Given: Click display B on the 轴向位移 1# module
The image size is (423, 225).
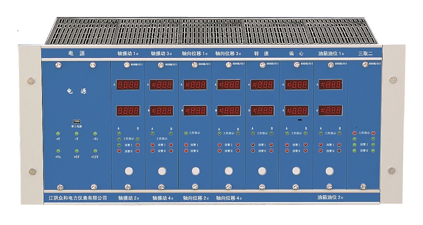Looking at the screenshot, I should [195, 111].
